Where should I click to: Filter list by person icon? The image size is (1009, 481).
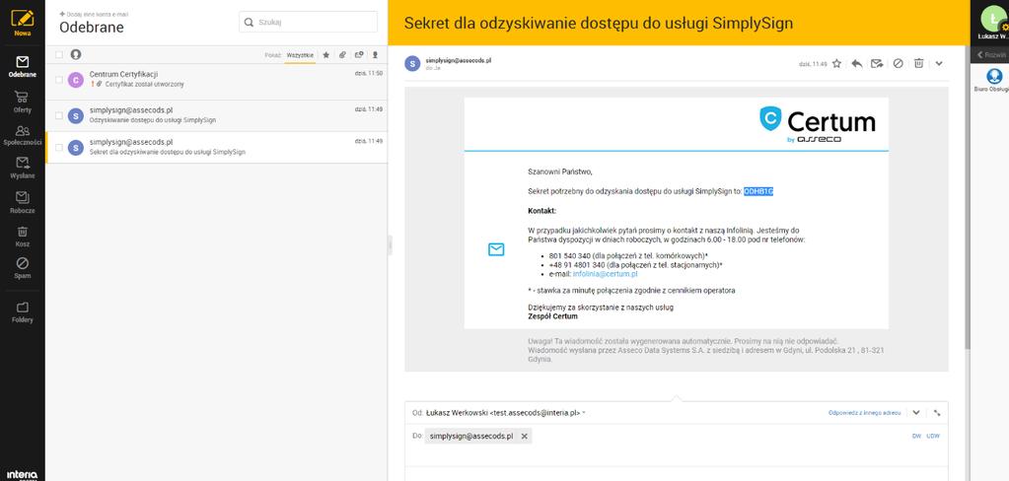coord(375,55)
